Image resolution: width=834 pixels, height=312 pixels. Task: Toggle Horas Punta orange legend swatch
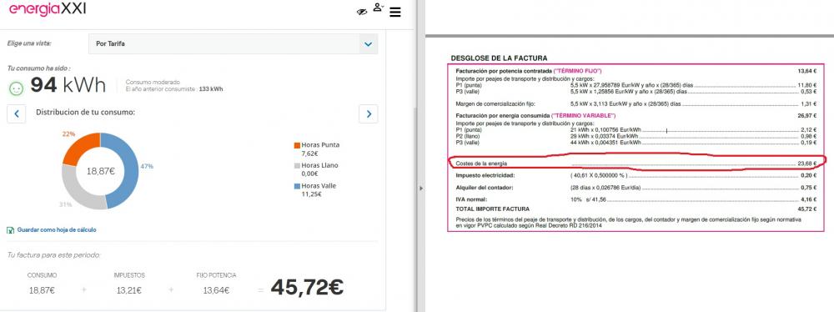pyautogui.click(x=297, y=145)
